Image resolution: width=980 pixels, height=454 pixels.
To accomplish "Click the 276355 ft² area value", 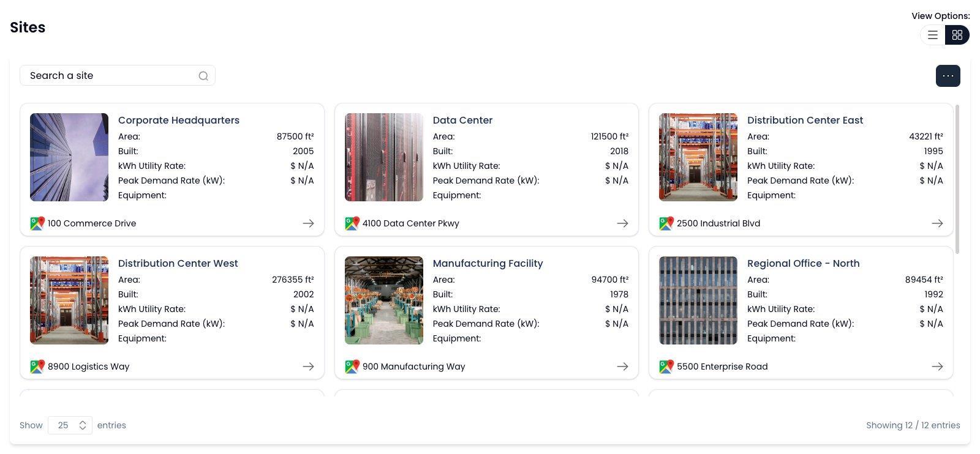I will pyautogui.click(x=293, y=280).
